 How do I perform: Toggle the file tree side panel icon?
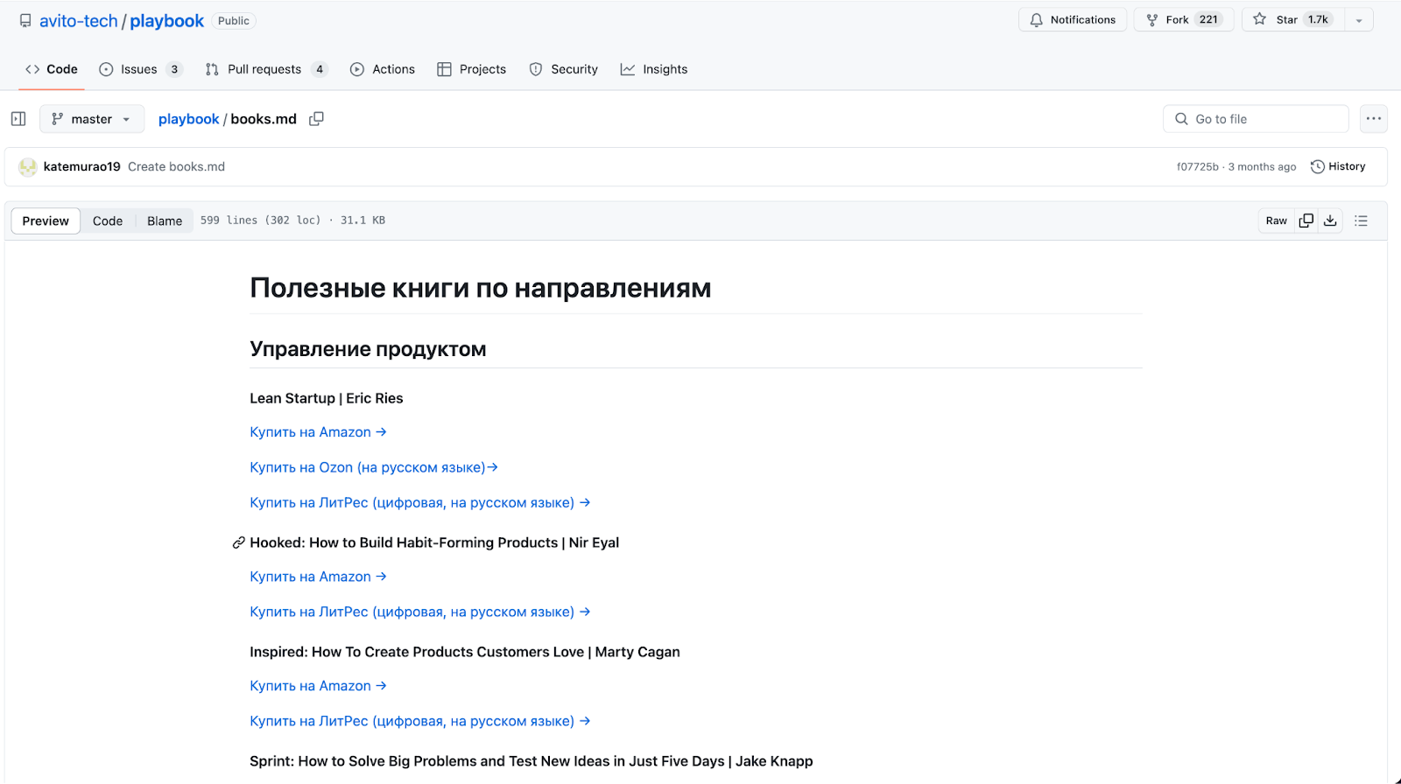pyautogui.click(x=18, y=119)
